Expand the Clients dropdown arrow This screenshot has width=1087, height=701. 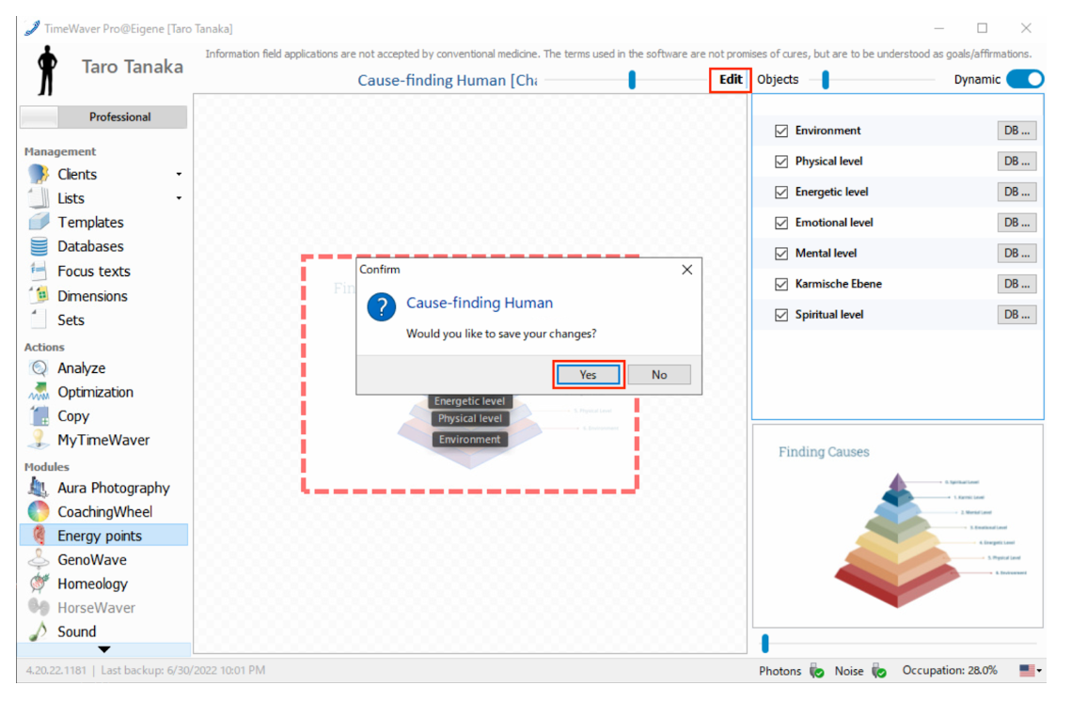pyautogui.click(x=179, y=175)
